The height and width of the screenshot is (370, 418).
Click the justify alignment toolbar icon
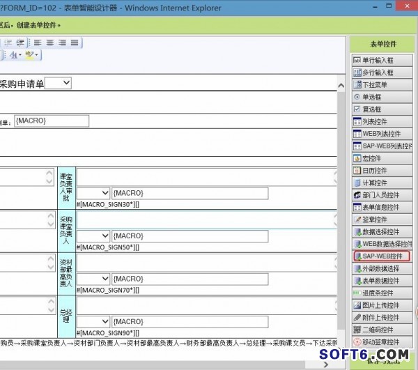click(73, 43)
